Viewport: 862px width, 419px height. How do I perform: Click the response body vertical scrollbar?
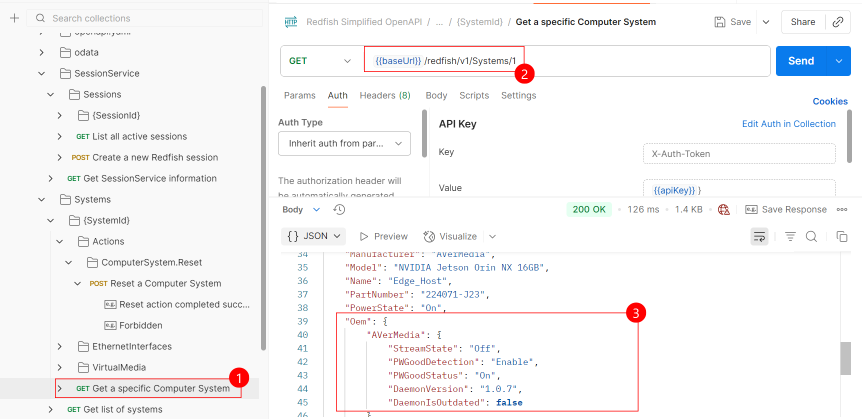(845, 357)
